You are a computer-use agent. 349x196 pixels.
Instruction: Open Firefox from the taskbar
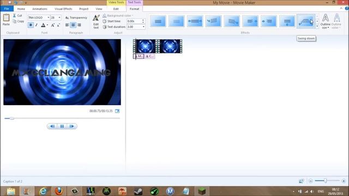pyautogui.click(x=59, y=191)
